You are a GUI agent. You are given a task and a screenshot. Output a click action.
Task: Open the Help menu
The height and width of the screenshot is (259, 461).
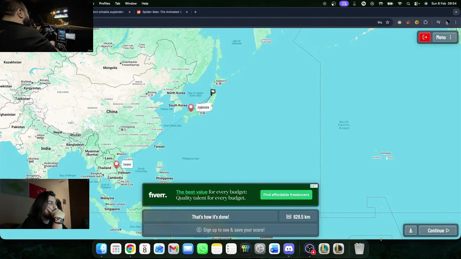(145, 4)
